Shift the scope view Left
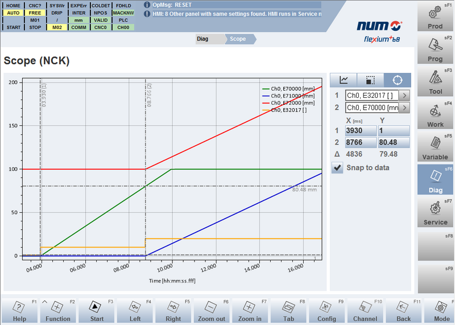This screenshot has height=325, width=455. 134,311
